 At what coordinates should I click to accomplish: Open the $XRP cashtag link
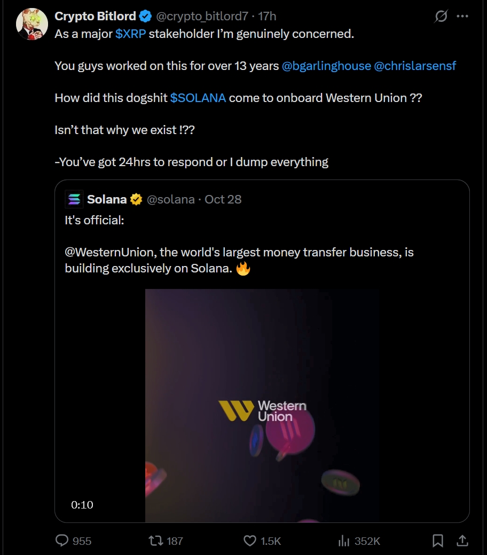click(130, 34)
